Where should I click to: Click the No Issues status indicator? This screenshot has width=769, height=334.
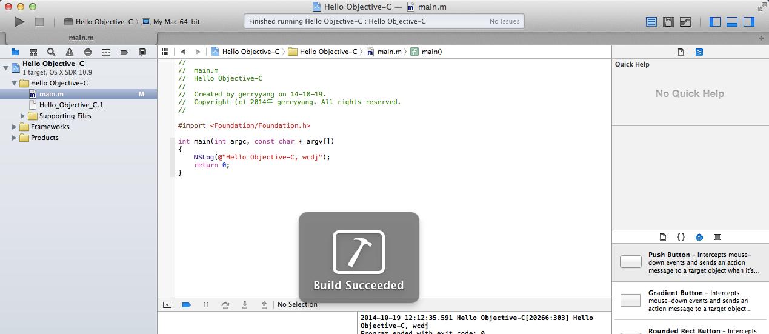(504, 21)
